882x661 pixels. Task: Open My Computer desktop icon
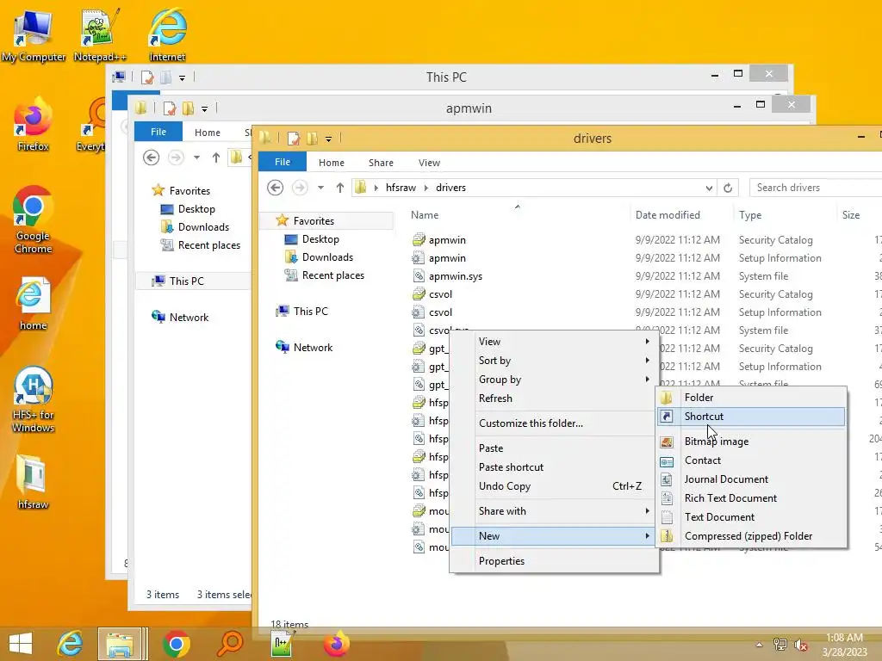(34, 34)
